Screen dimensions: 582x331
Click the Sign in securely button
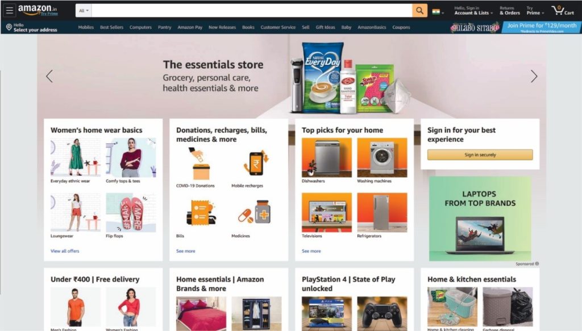(480, 154)
